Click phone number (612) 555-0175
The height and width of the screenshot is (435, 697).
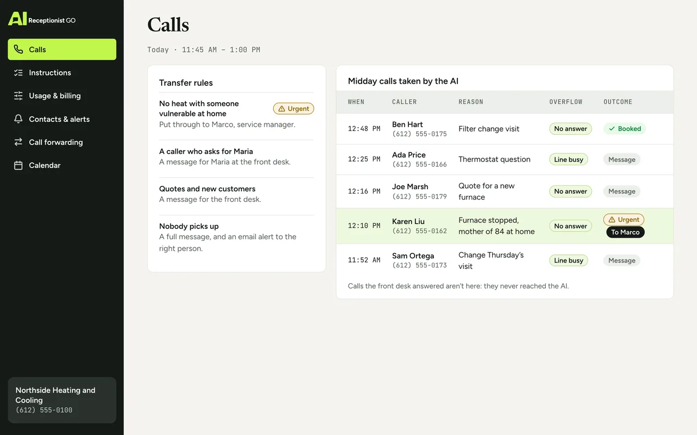click(419, 134)
